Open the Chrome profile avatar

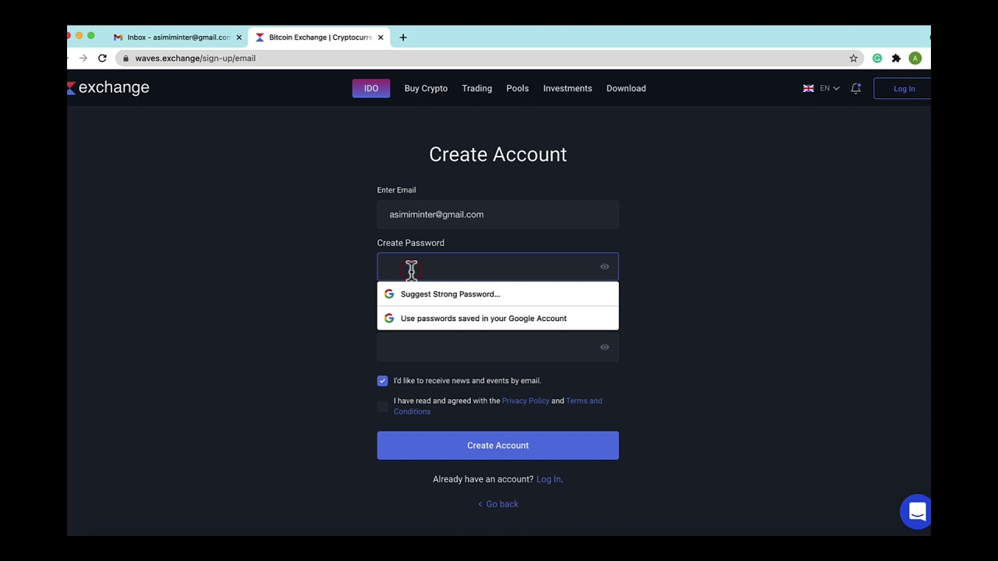click(915, 58)
